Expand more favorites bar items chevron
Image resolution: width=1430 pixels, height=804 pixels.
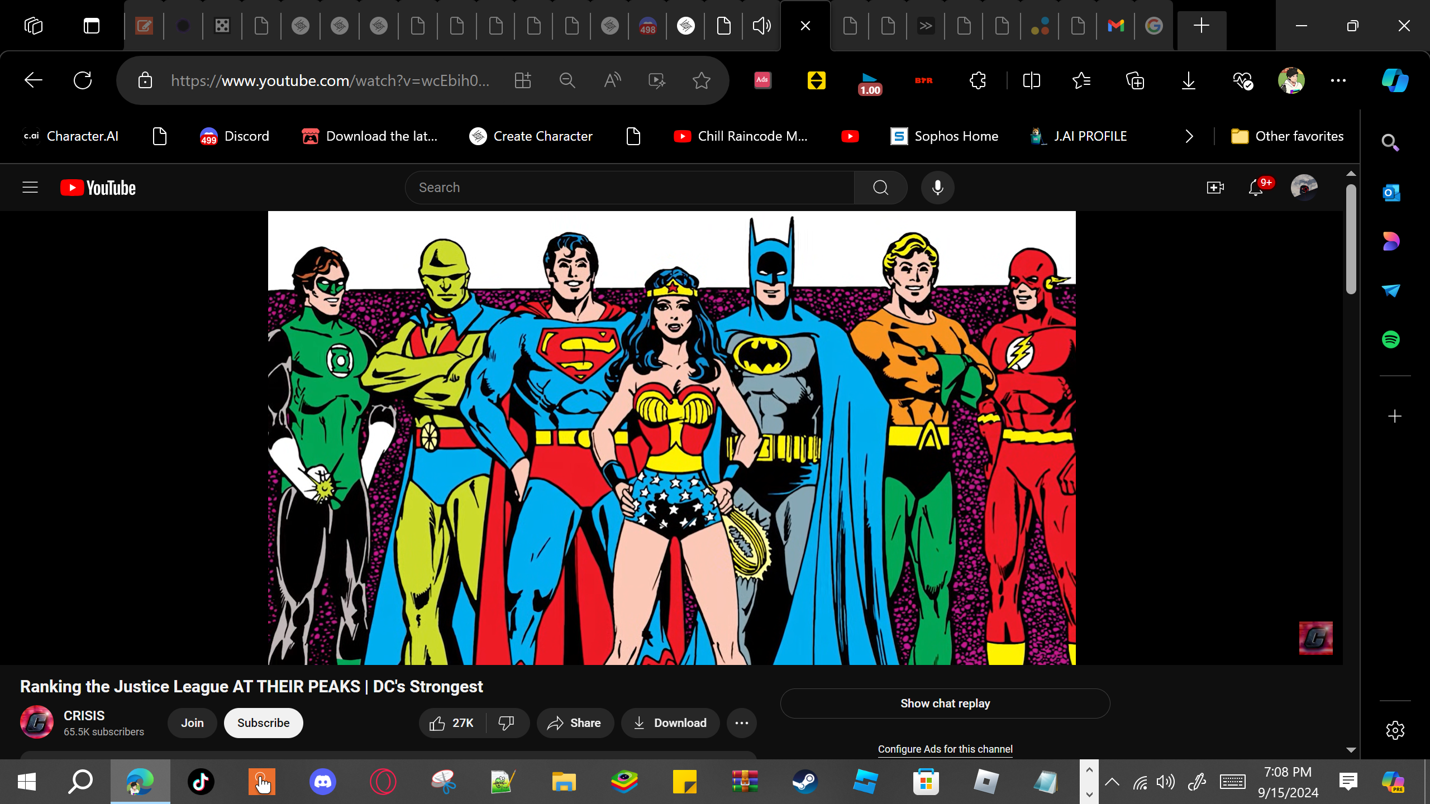(1189, 136)
